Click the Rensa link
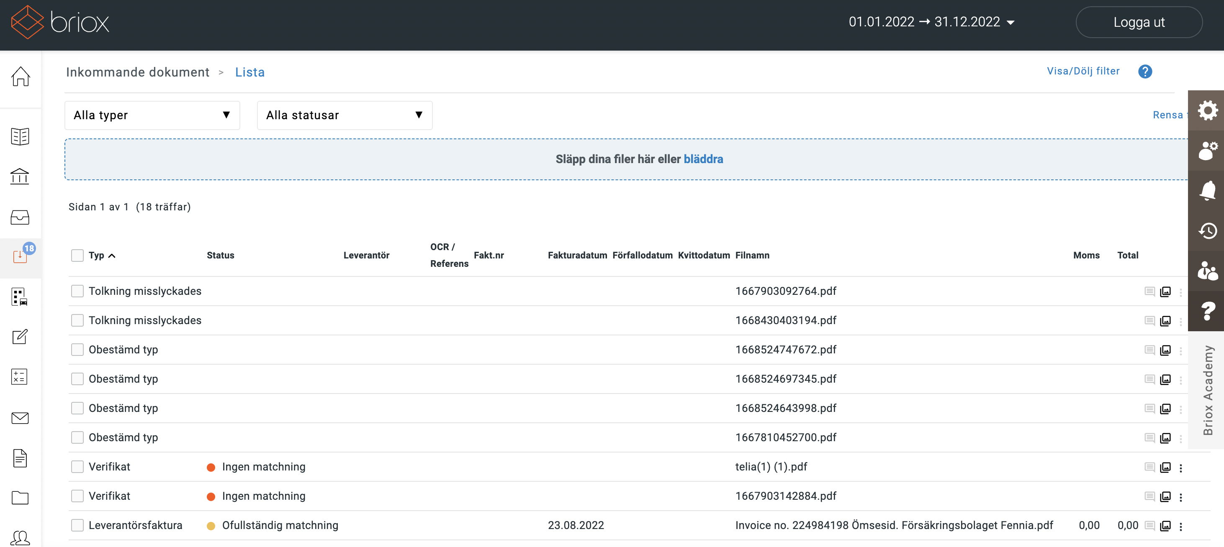 click(1167, 115)
